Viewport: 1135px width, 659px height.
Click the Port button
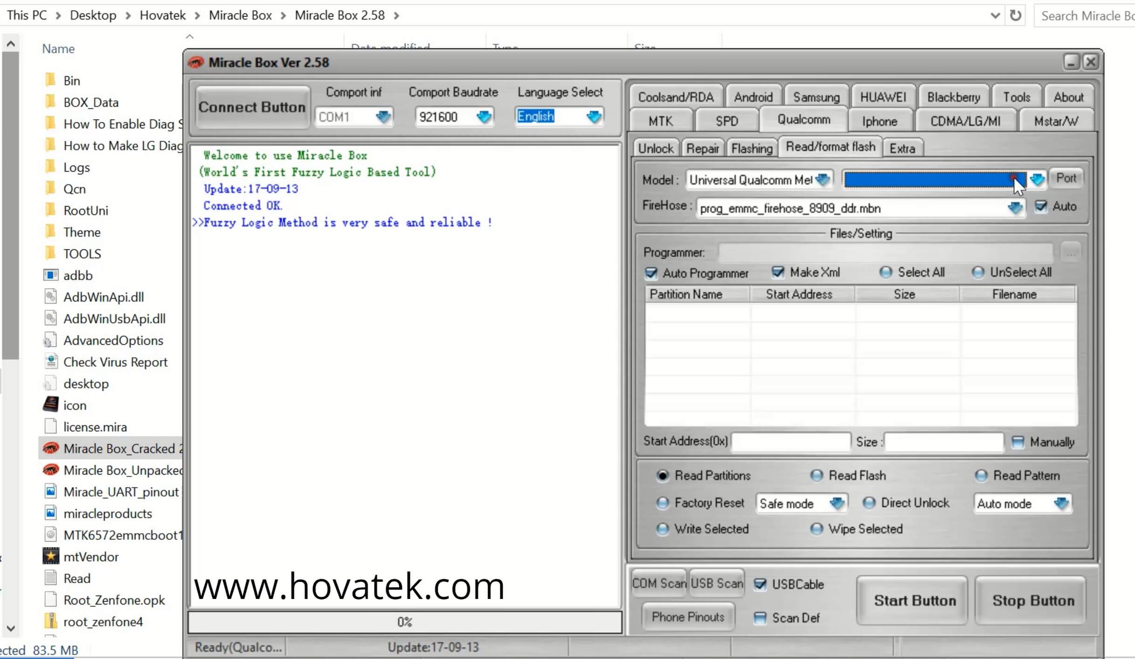point(1066,178)
